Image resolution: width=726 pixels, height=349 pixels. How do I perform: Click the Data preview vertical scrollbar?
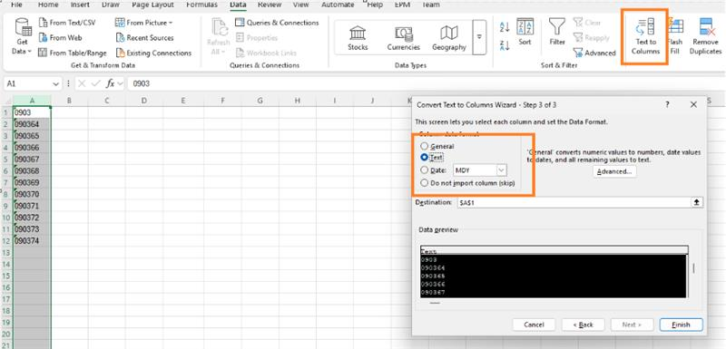(x=693, y=268)
